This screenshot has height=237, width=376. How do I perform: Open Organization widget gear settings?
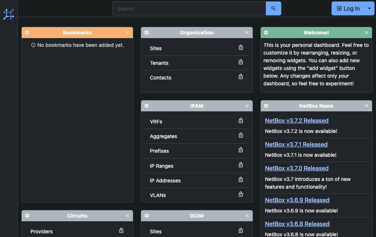147,33
